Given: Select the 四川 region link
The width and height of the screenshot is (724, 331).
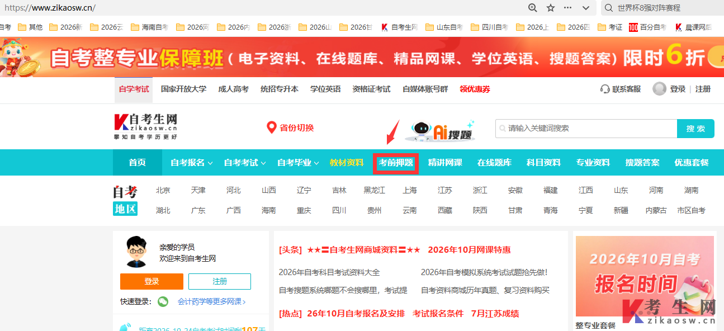Looking at the screenshot, I should (x=339, y=210).
